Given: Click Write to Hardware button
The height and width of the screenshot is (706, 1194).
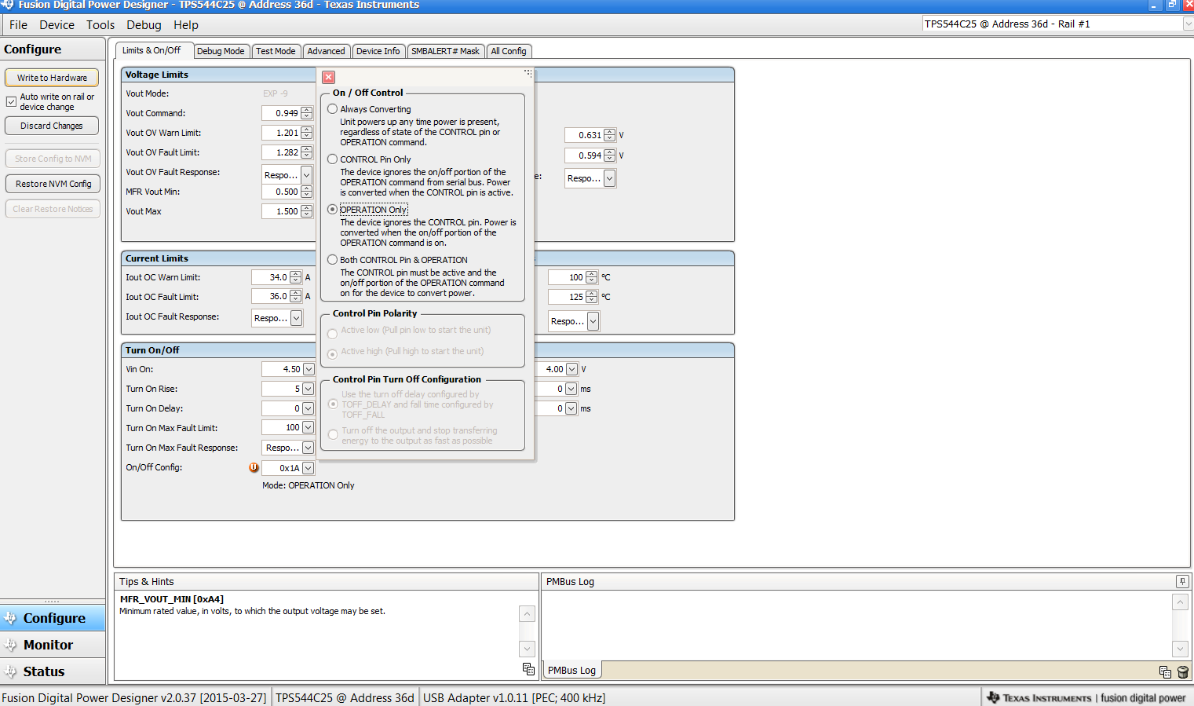Looking at the screenshot, I should 52,78.
